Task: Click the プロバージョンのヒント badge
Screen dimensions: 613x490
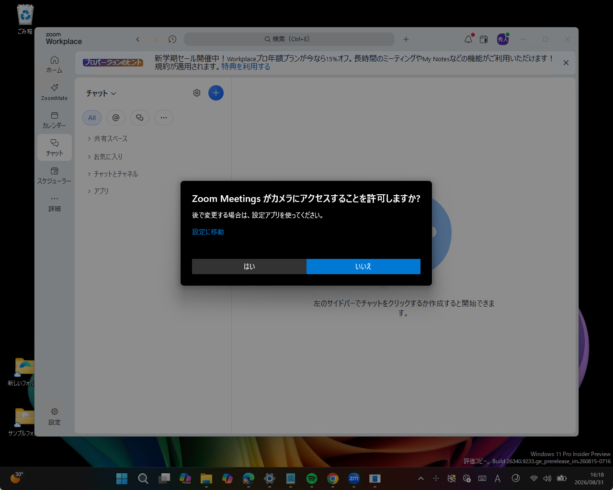Action: tap(113, 62)
